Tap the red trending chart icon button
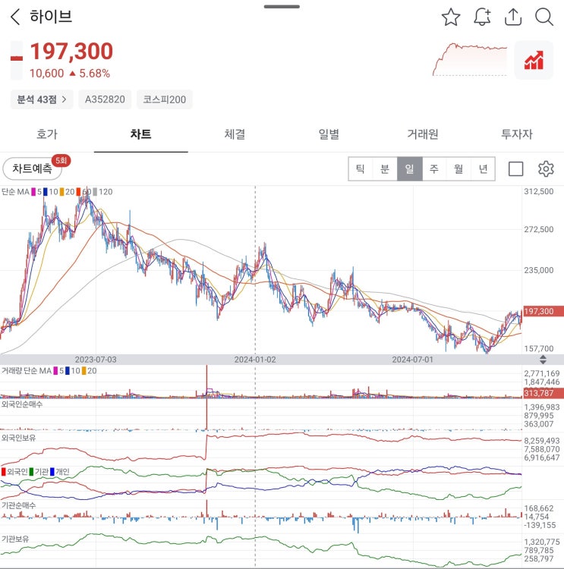564x569 pixels. coord(534,60)
